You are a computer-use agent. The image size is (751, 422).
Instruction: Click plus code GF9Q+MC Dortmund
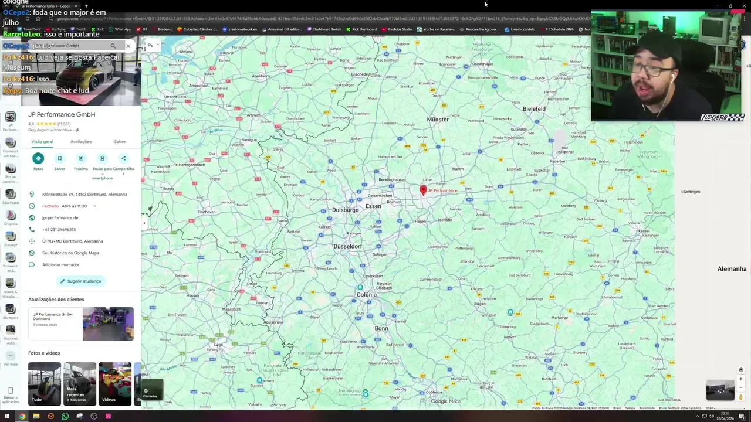(72, 241)
